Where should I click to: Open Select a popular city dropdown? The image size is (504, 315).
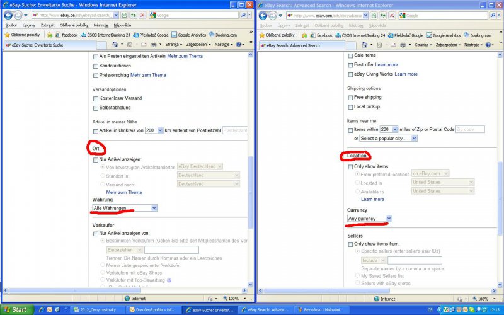click(388, 138)
